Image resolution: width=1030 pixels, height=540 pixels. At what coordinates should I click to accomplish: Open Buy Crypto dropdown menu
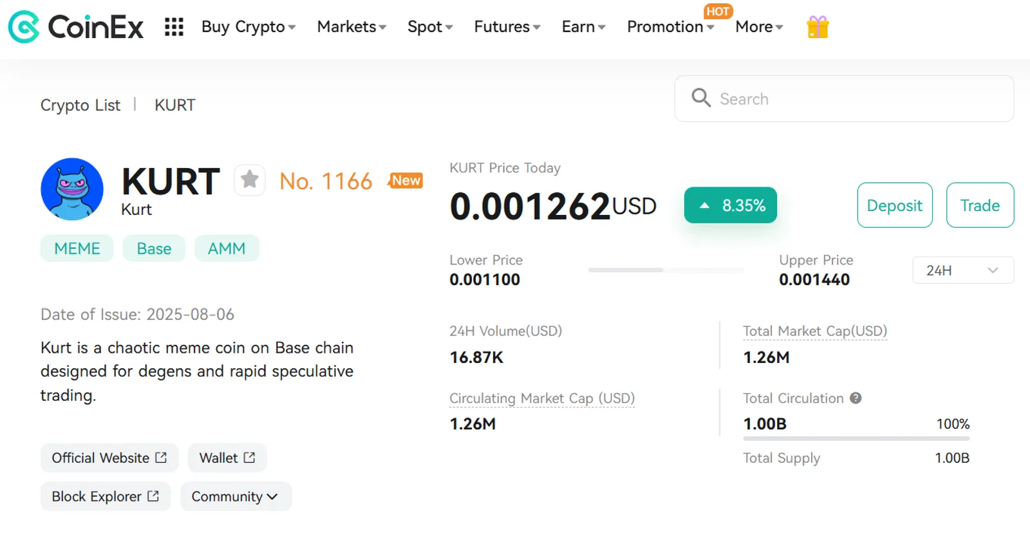248,27
